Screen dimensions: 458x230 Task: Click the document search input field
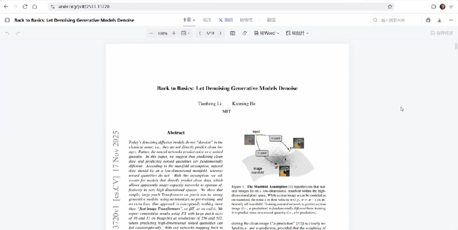tap(397, 20)
